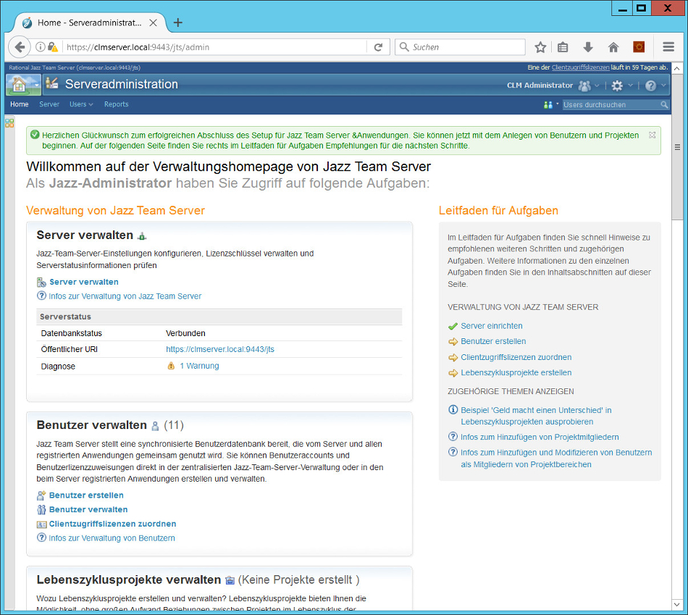Click the orange extension toolbar icon
Image resolution: width=688 pixels, height=615 pixels.
click(x=639, y=46)
